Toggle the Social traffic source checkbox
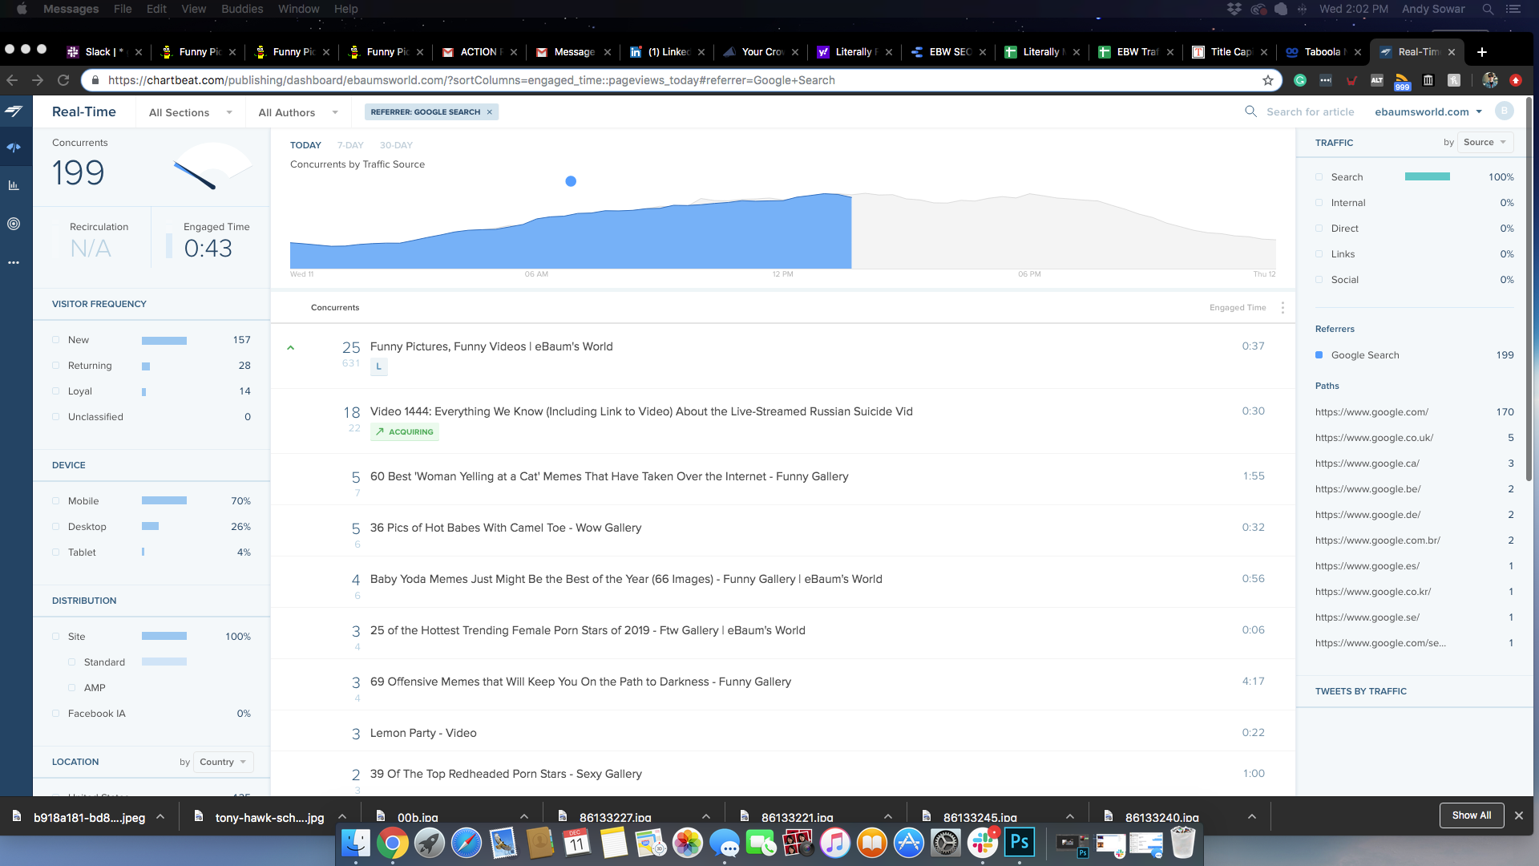The height and width of the screenshot is (866, 1539). (1319, 280)
